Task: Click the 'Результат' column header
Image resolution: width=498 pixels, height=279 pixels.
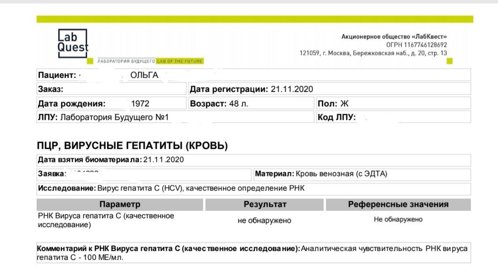Action: point(264,205)
